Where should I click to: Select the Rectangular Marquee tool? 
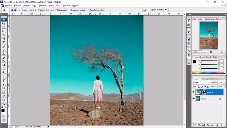4,27
